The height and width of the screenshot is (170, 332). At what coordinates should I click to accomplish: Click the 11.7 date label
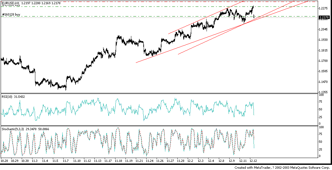[65, 161]
